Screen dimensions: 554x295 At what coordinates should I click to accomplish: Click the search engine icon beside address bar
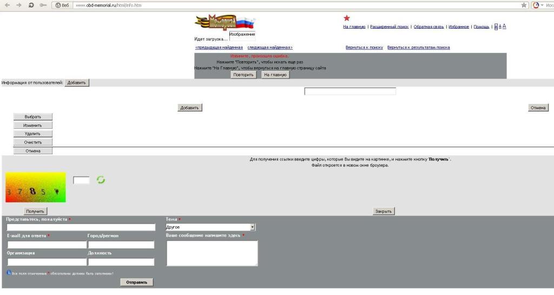pyautogui.click(x=536, y=5)
